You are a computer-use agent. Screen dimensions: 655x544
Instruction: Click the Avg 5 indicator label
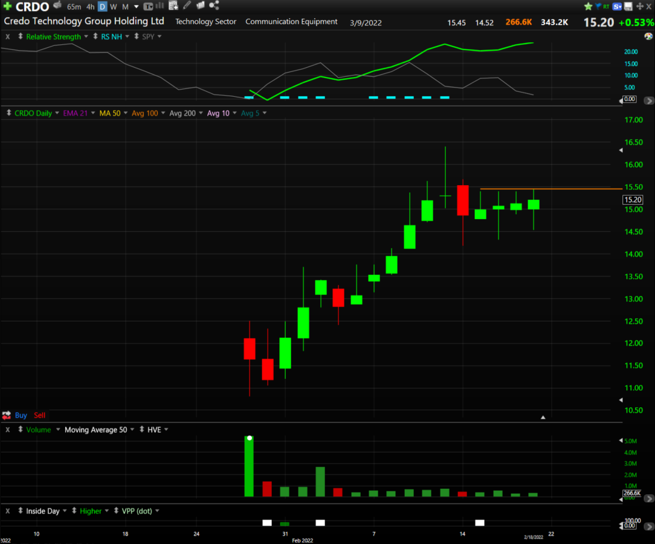[x=250, y=113]
